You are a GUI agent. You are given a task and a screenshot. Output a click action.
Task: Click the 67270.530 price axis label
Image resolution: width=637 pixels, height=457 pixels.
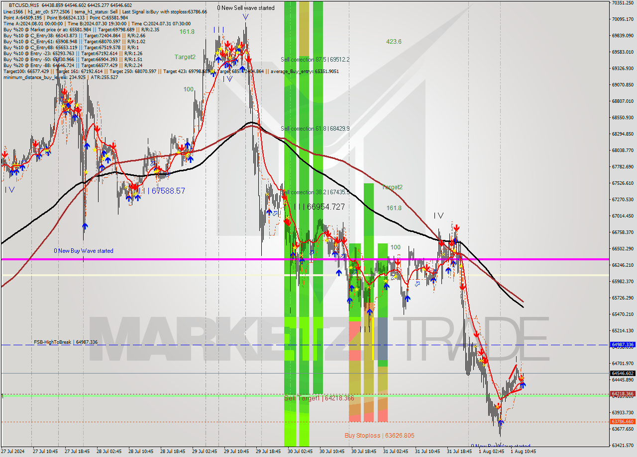(x=623, y=199)
